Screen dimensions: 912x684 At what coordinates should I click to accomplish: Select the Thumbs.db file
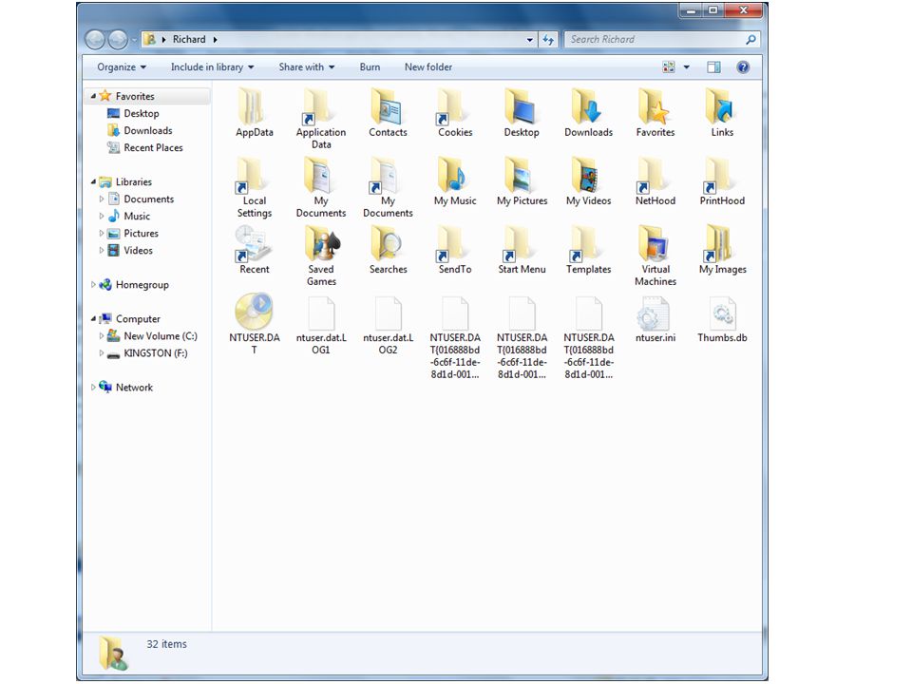(722, 313)
